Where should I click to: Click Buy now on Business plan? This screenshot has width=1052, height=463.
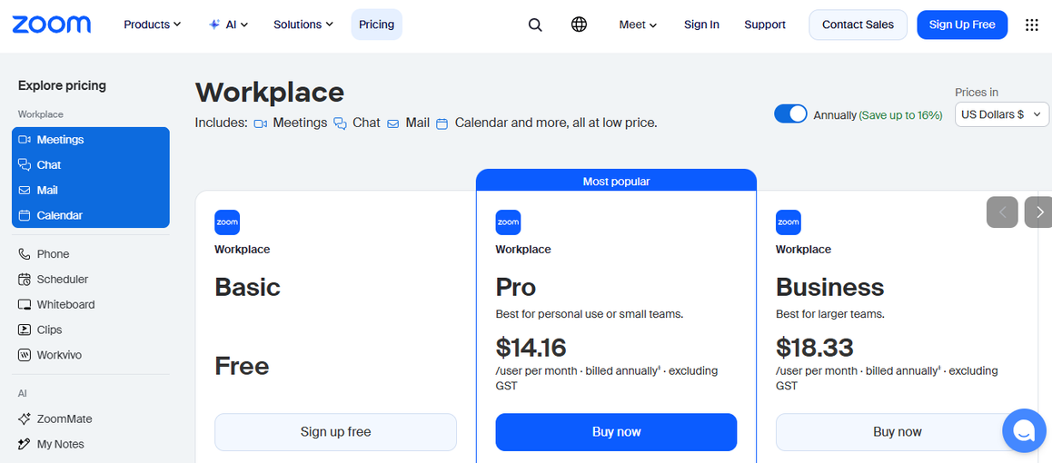point(897,431)
